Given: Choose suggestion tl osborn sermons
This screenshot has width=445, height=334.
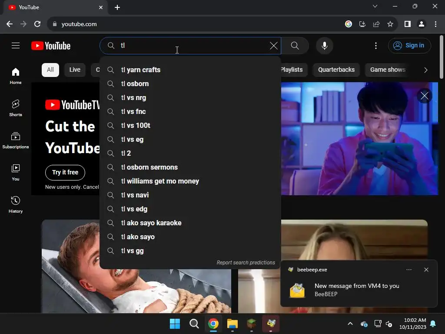Looking at the screenshot, I should coord(190,167).
